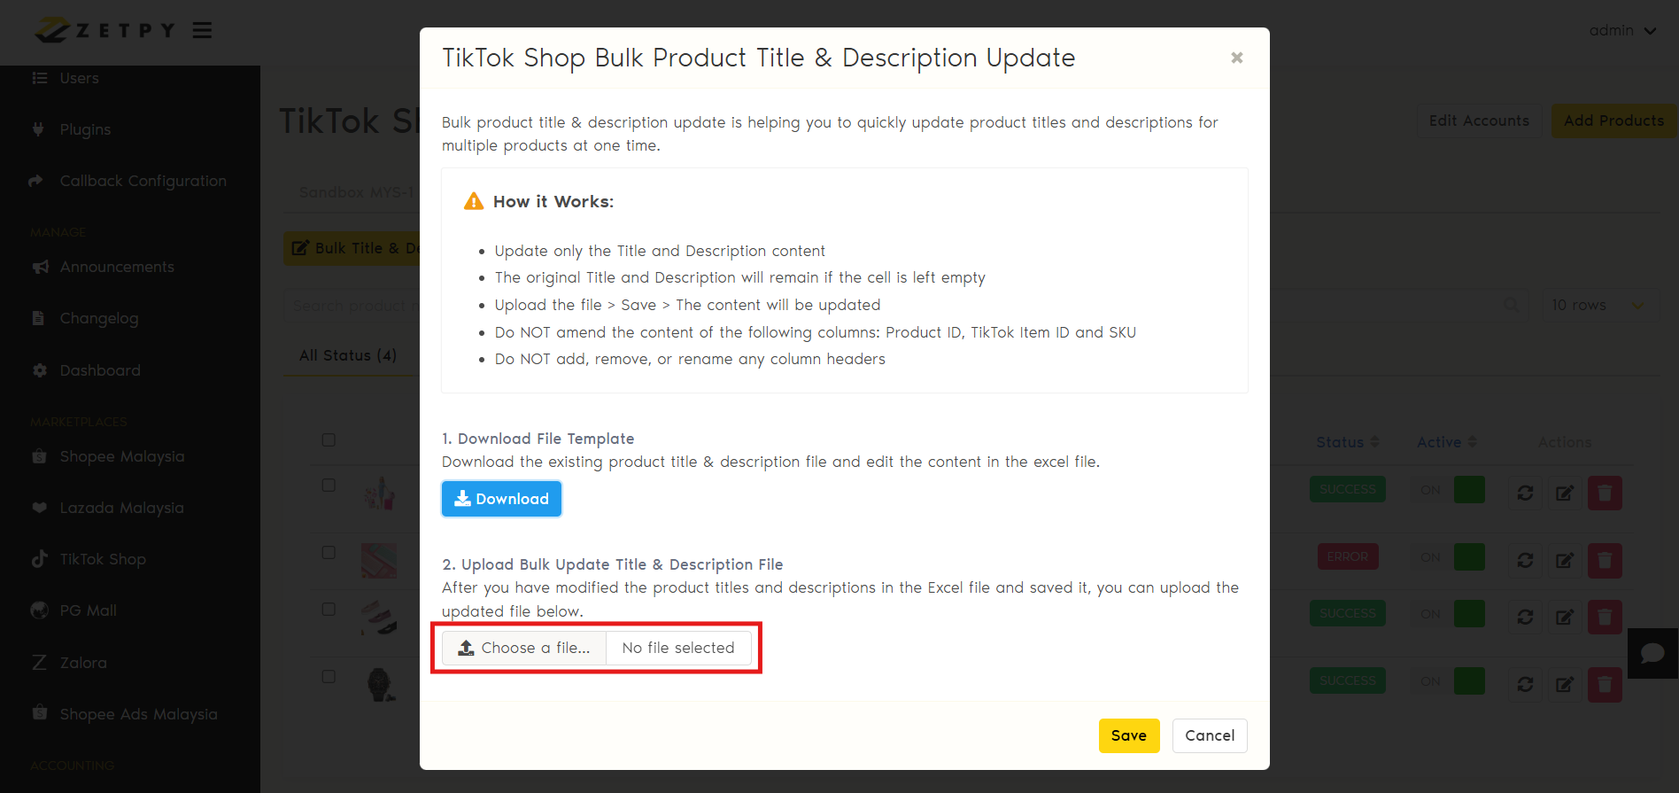Click the hamburger menu icon beside Zetpy logo
This screenshot has height=793, width=1679.
click(202, 31)
